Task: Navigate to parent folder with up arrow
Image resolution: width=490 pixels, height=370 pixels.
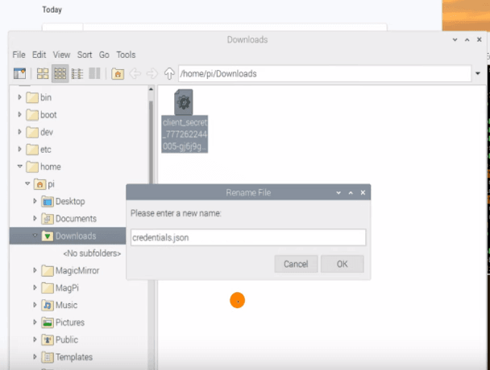Action: pyautogui.click(x=169, y=74)
